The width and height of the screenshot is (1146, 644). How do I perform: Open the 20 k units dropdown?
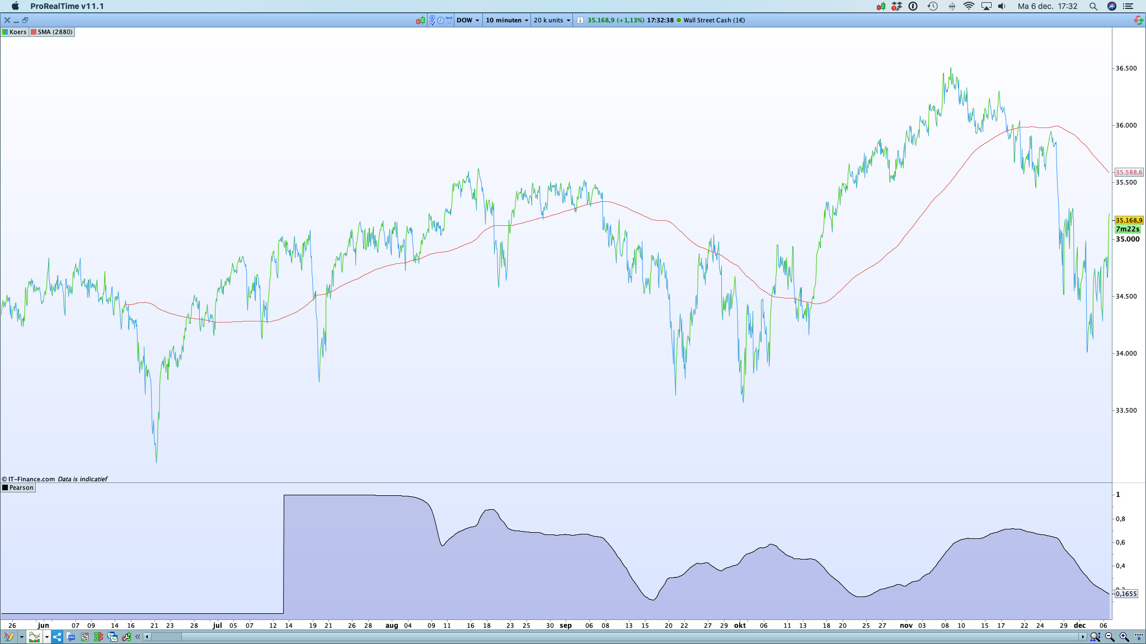552,20
